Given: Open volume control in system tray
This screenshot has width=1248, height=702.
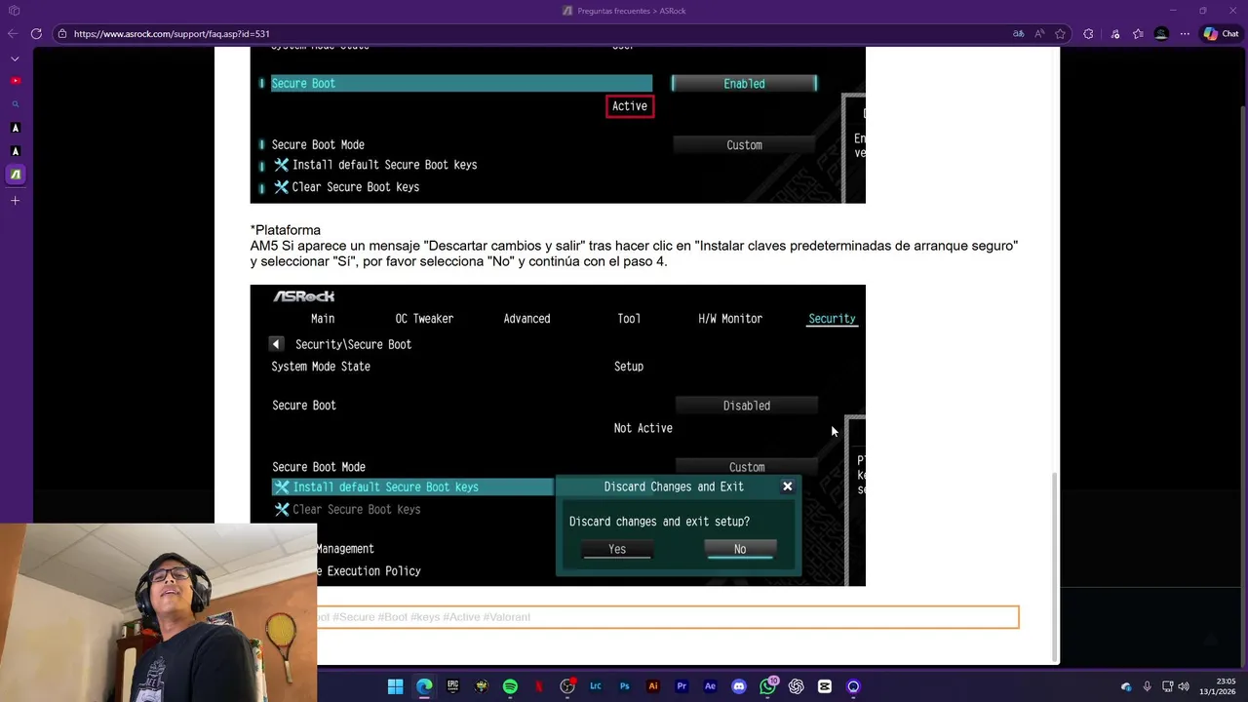Looking at the screenshot, I should (1185, 686).
